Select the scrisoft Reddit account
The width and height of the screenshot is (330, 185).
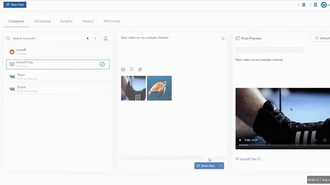[58, 51]
